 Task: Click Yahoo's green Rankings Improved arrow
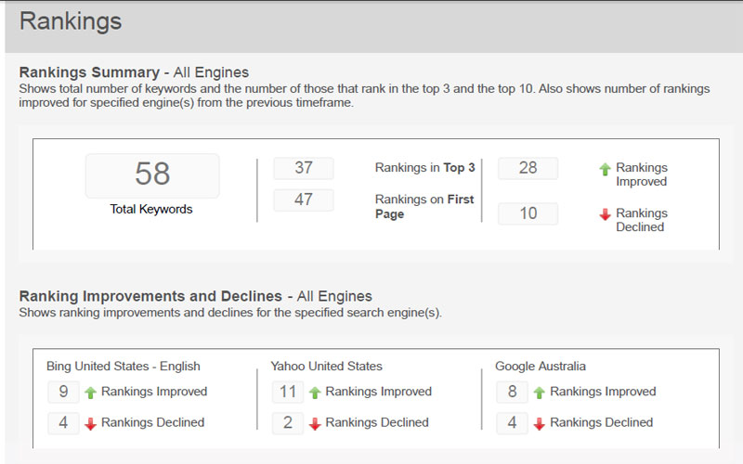click(x=315, y=393)
